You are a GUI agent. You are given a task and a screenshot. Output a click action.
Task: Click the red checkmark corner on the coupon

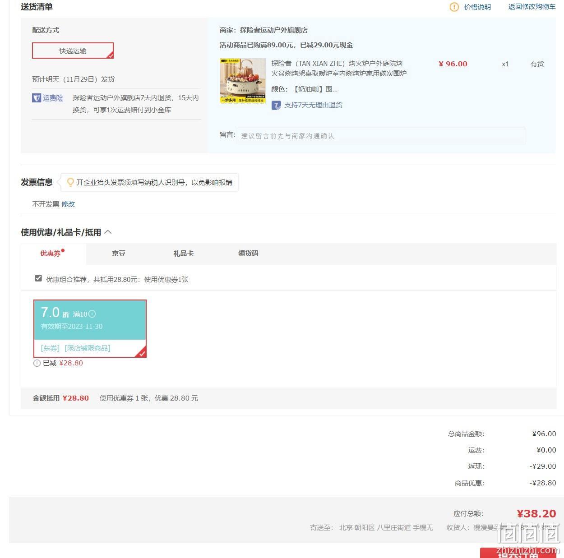coord(141,352)
